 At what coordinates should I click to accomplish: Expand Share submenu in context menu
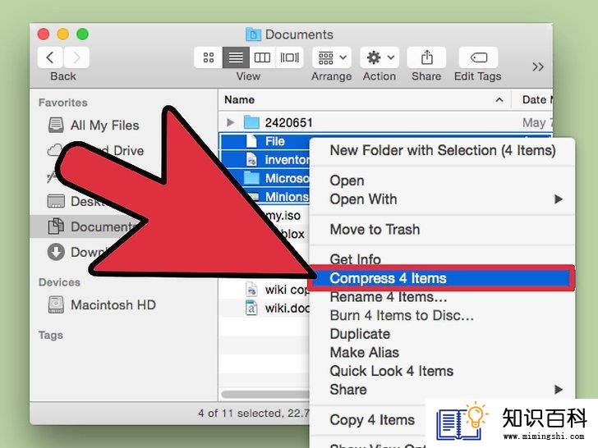(x=443, y=389)
